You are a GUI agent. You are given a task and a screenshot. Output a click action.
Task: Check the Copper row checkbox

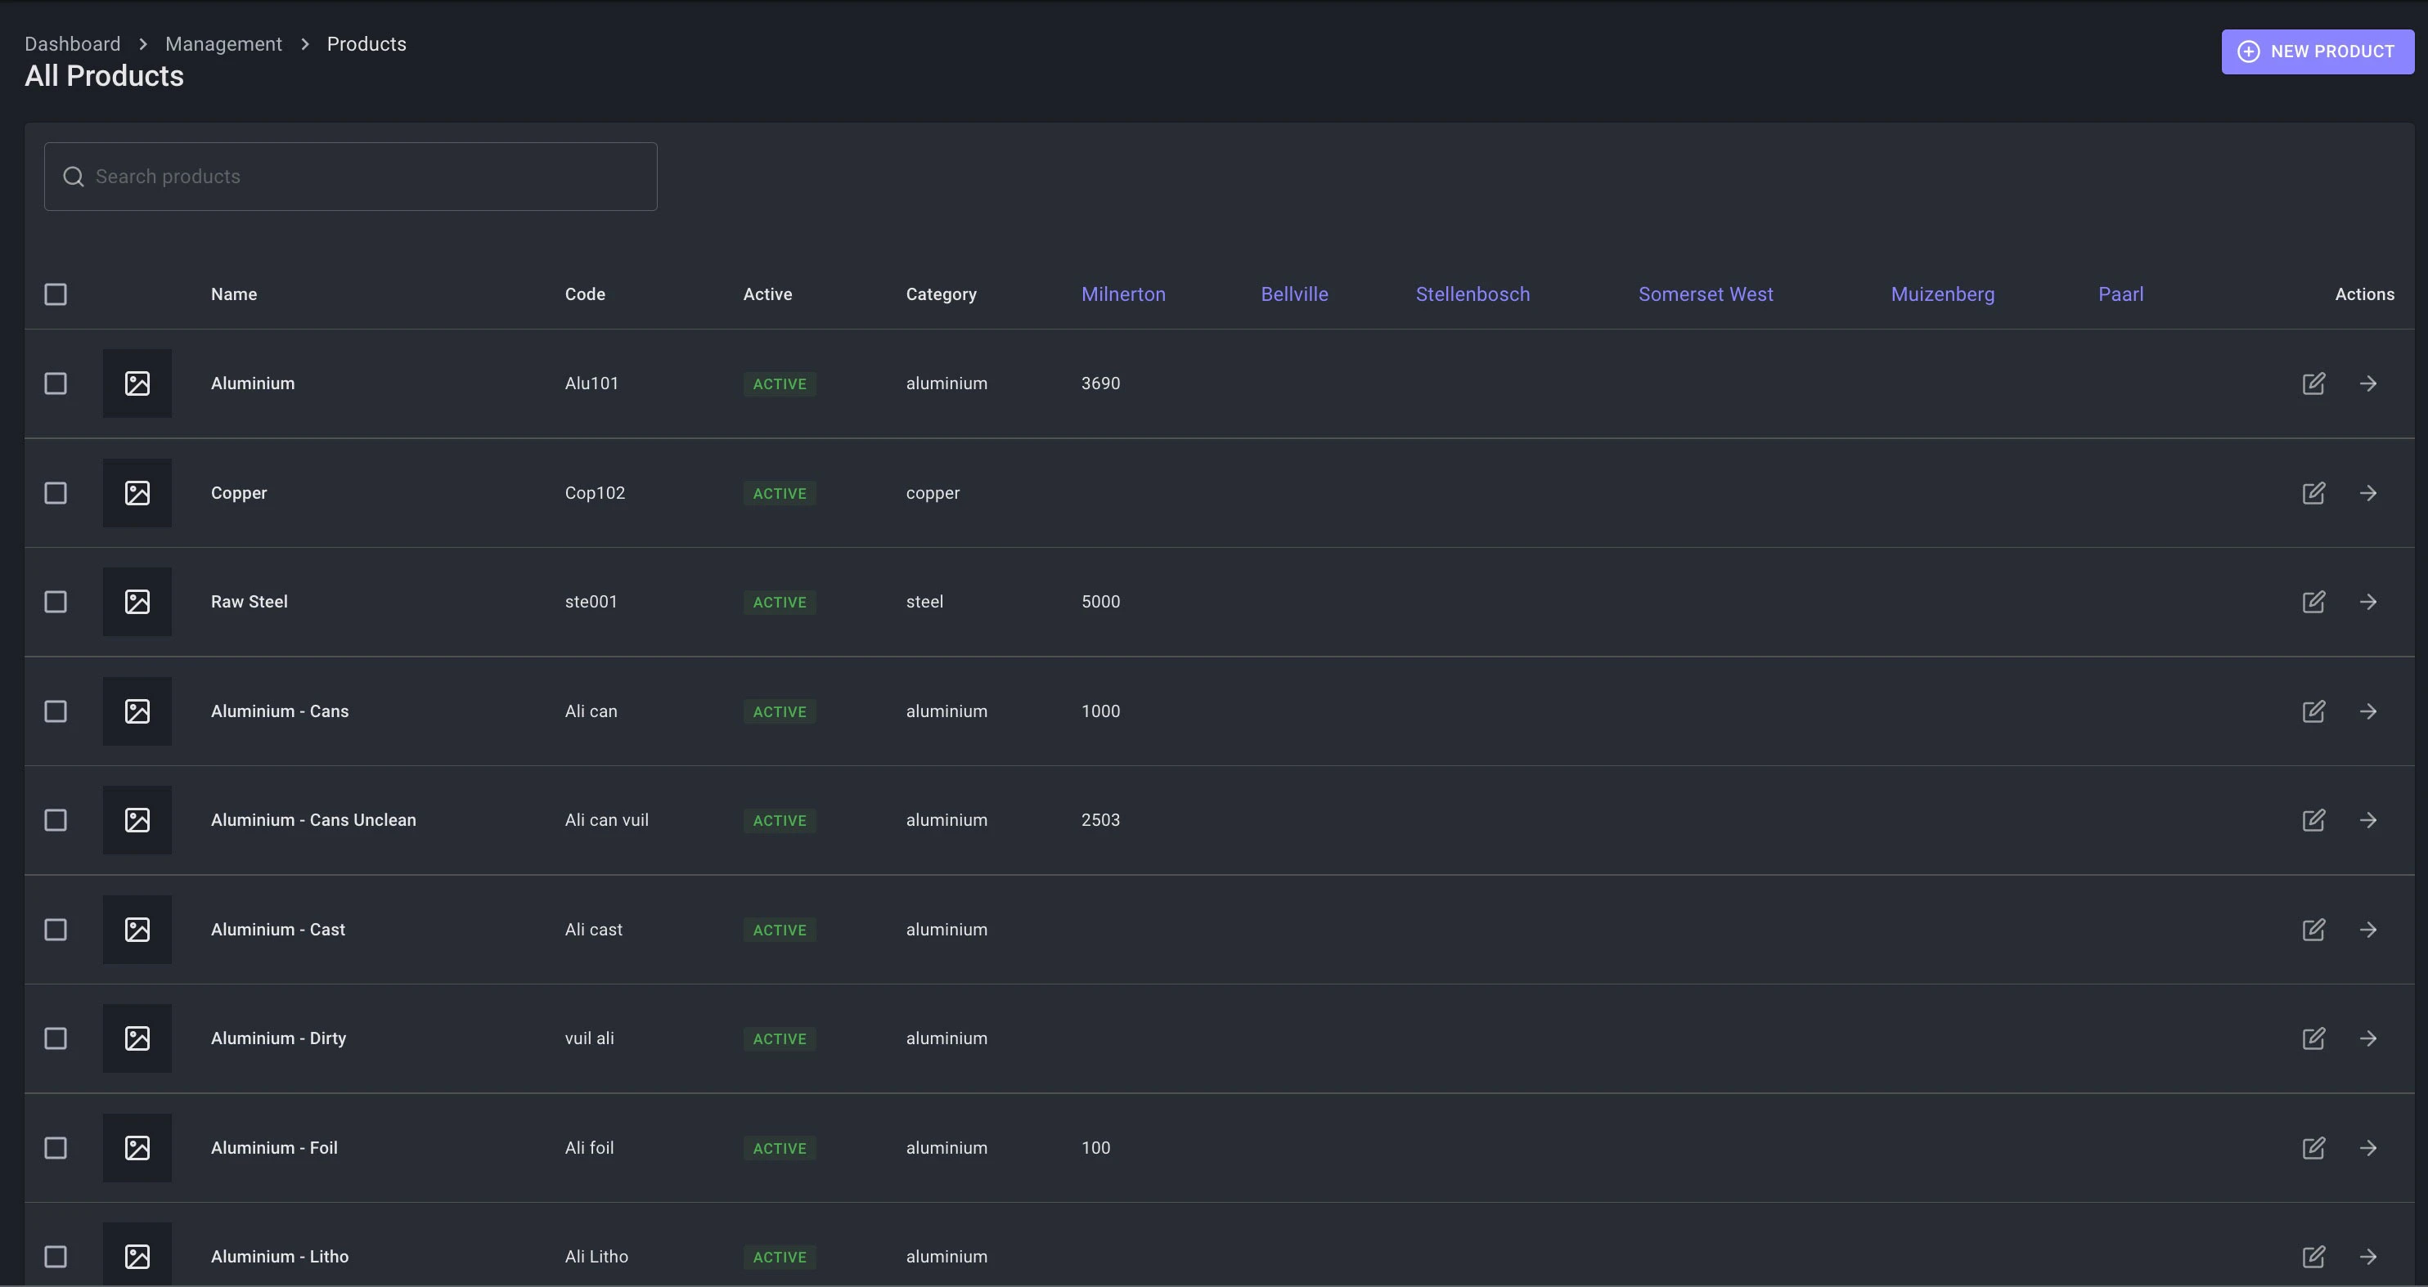[x=56, y=493]
